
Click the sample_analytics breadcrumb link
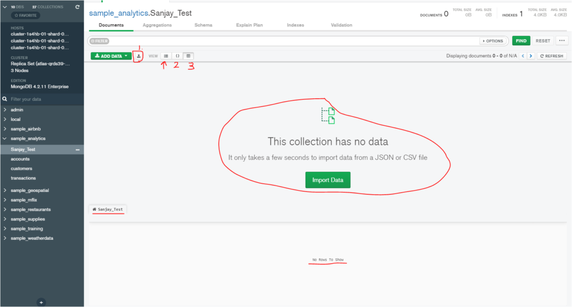pyautogui.click(x=118, y=13)
